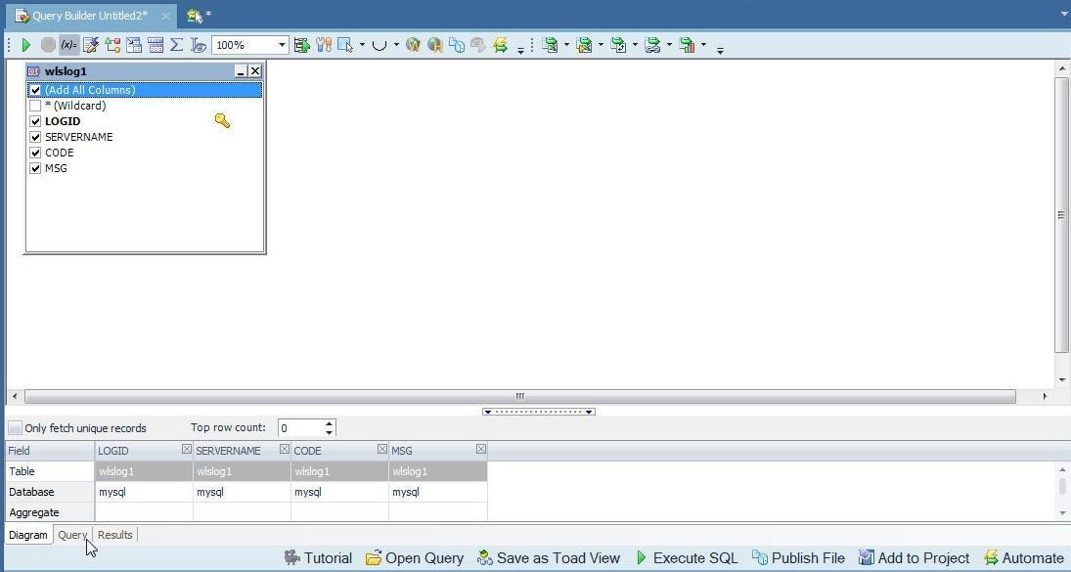Click Save as Toad View
The height and width of the screenshot is (572, 1071).
tap(549, 557)
